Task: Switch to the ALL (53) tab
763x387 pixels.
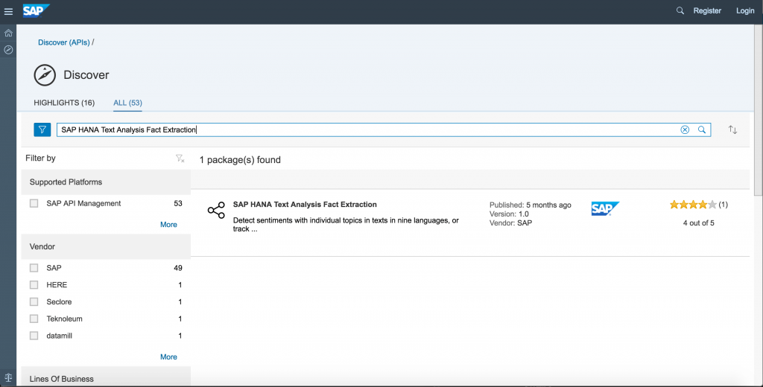Action: (x=128, y=103)
